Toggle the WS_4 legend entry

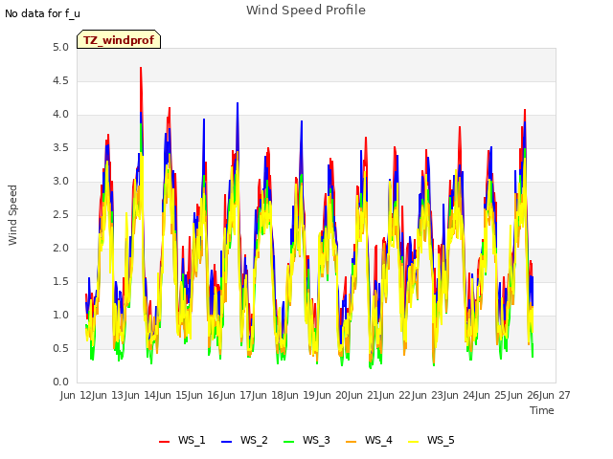click(369, 440)
